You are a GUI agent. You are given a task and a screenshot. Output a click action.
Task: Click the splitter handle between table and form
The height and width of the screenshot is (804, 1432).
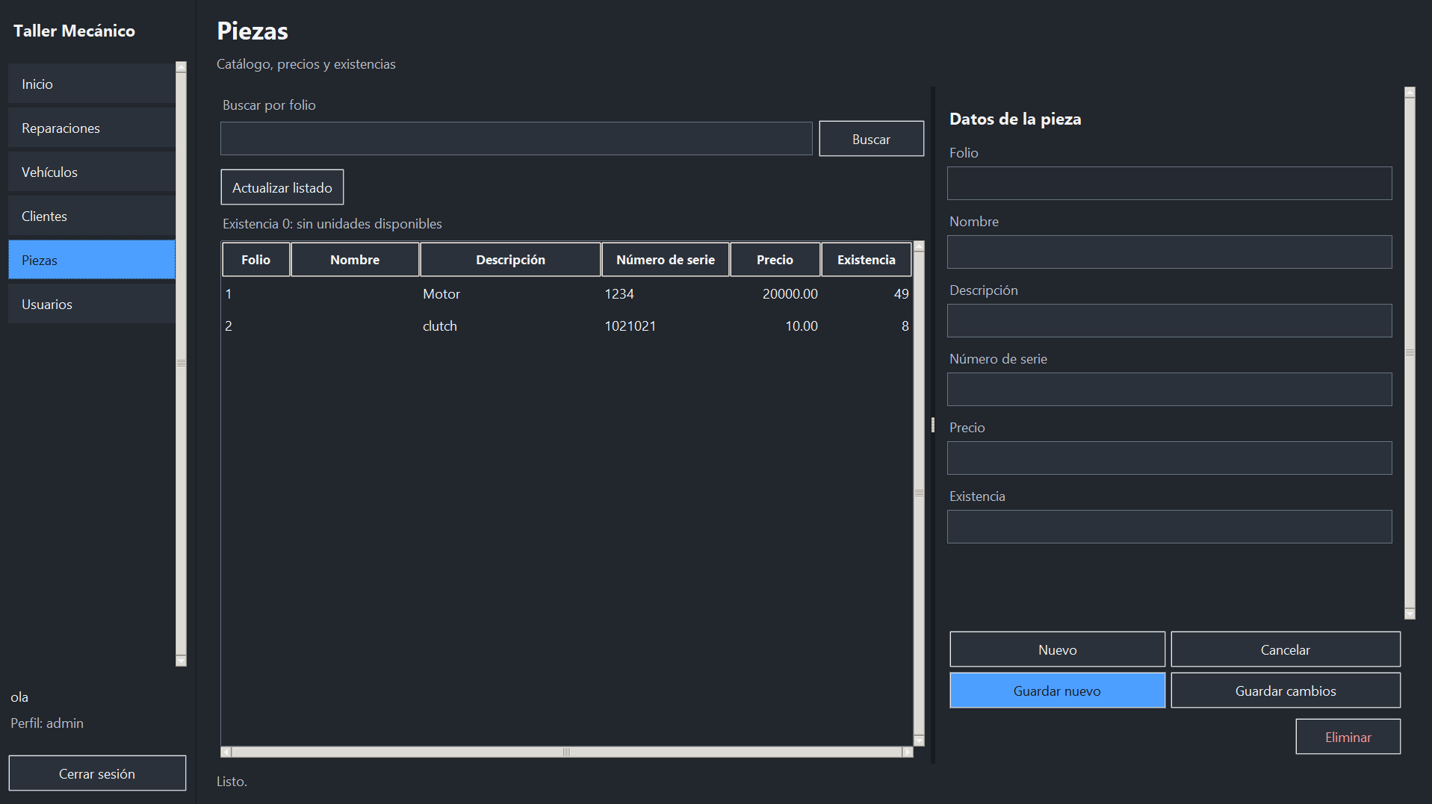click(932, 425)
